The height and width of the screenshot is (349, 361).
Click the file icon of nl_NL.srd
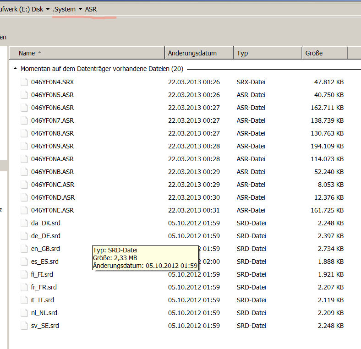[x=24, y=313]
